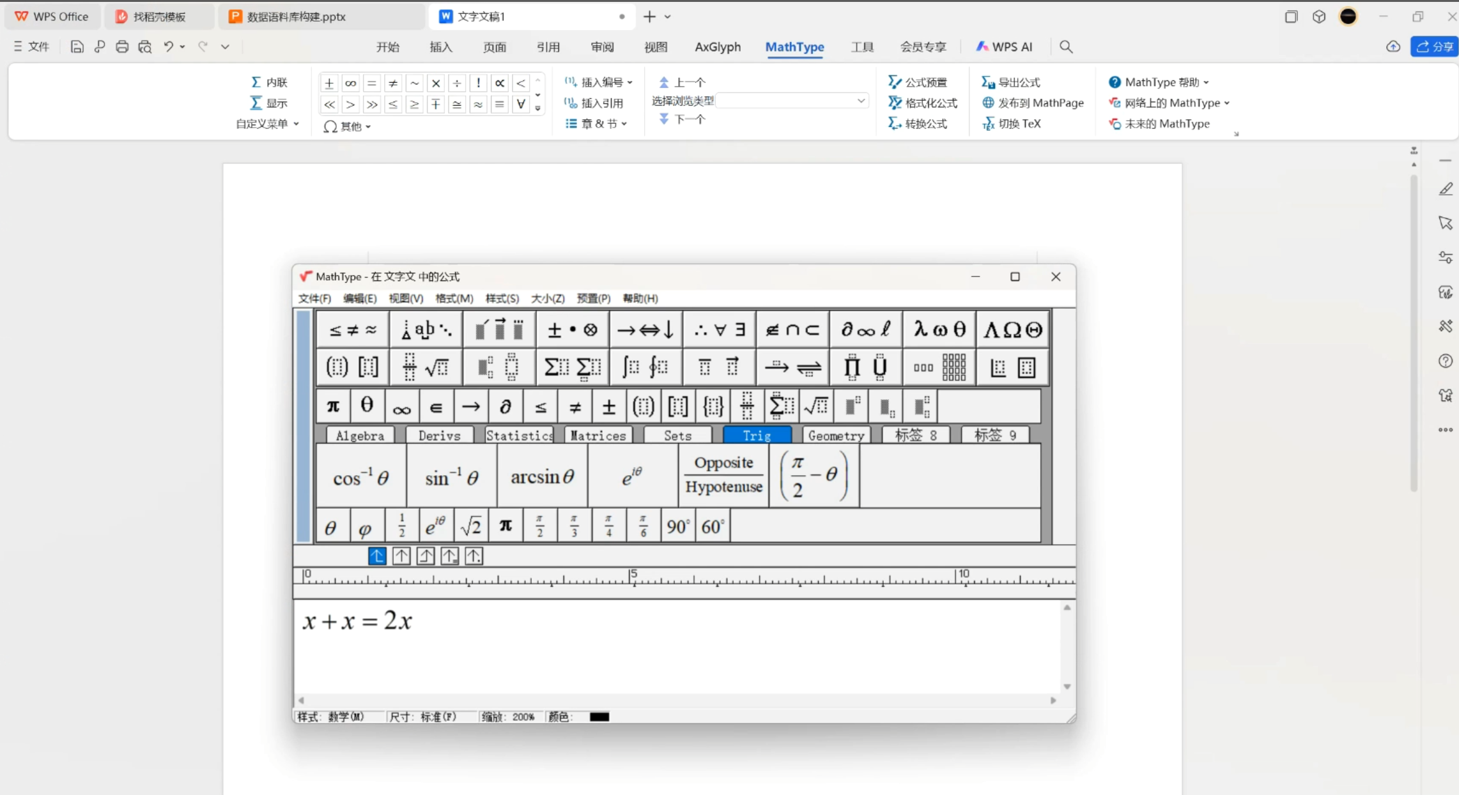This screenshot has width=1459, height=795.
Task: Open logical symbols palette ∴∀∃
Action: tap(719, 329)
